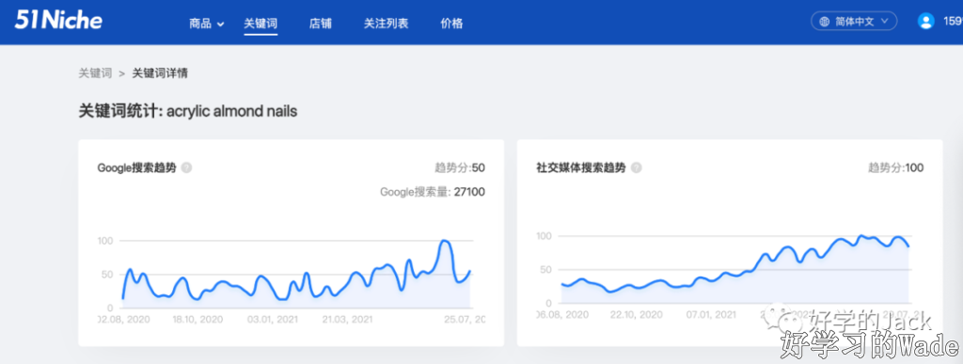The image size is (963, 364).
Task: Click the Google搜索趋势 heading
Action: point(137,167)
